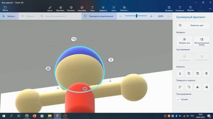The height and width of the screenshot is (119, 213).
Task: Open the 2D shapes tab
Action: pos(61,9)
